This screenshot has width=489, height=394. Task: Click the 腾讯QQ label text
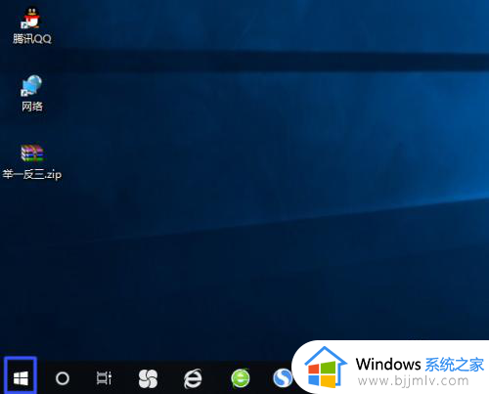tap(32, 39)
